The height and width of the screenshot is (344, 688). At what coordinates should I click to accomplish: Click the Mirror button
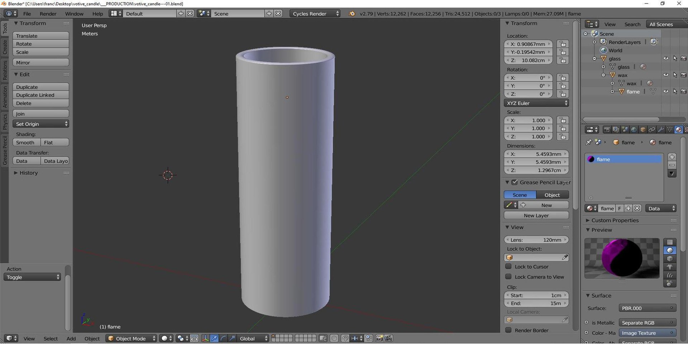(41, 62)
